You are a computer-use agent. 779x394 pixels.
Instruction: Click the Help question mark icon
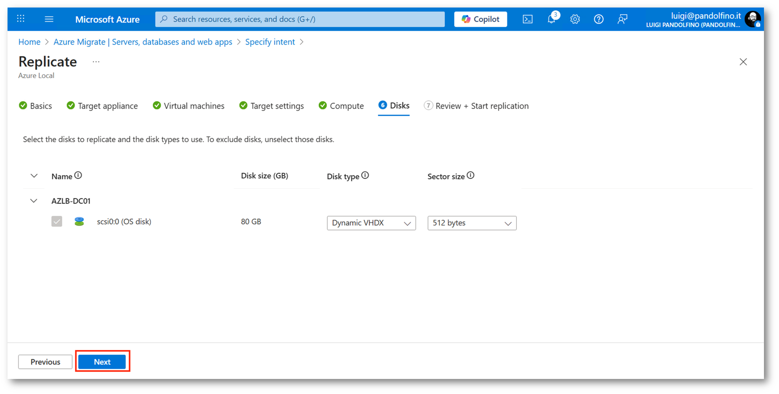598,19
